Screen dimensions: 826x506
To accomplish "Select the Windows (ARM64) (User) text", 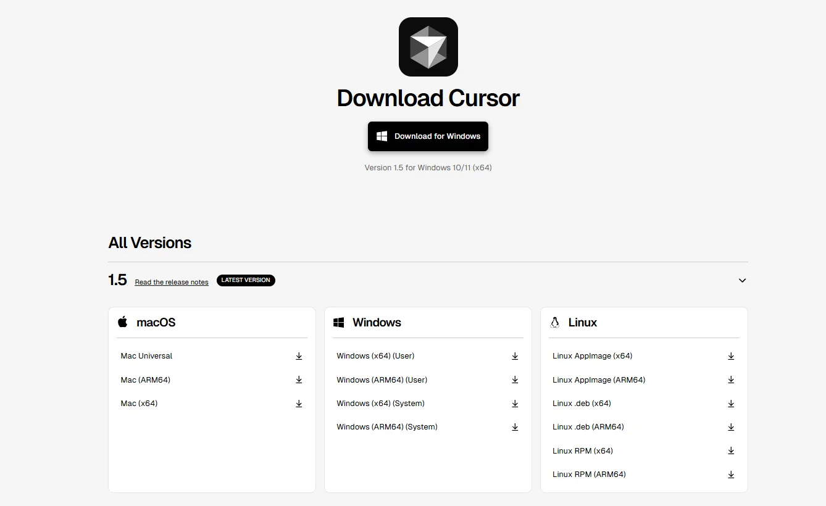I will point(382,380).
